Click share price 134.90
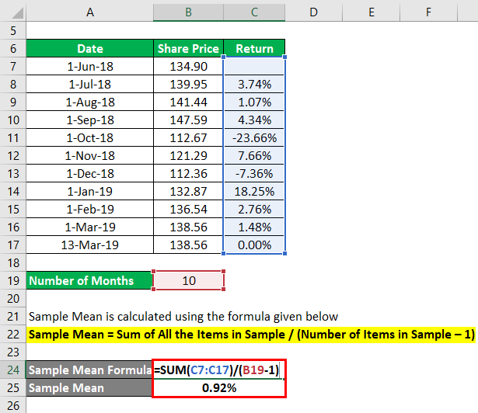This screenshot has height=413, width=478. pyautogui.click(x=188, y=66)
